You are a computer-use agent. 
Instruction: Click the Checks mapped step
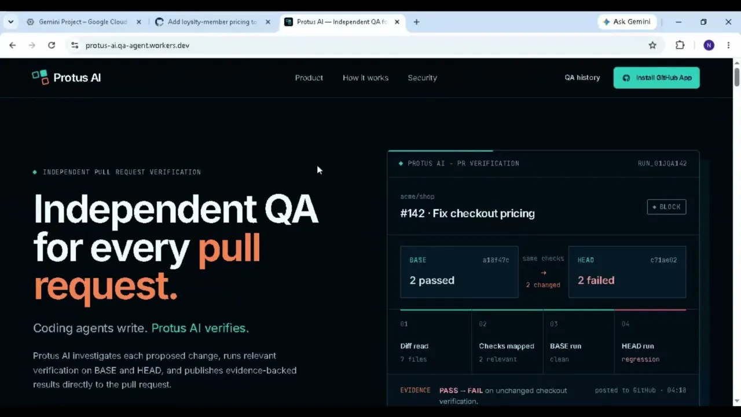click(x=507, y=342)
